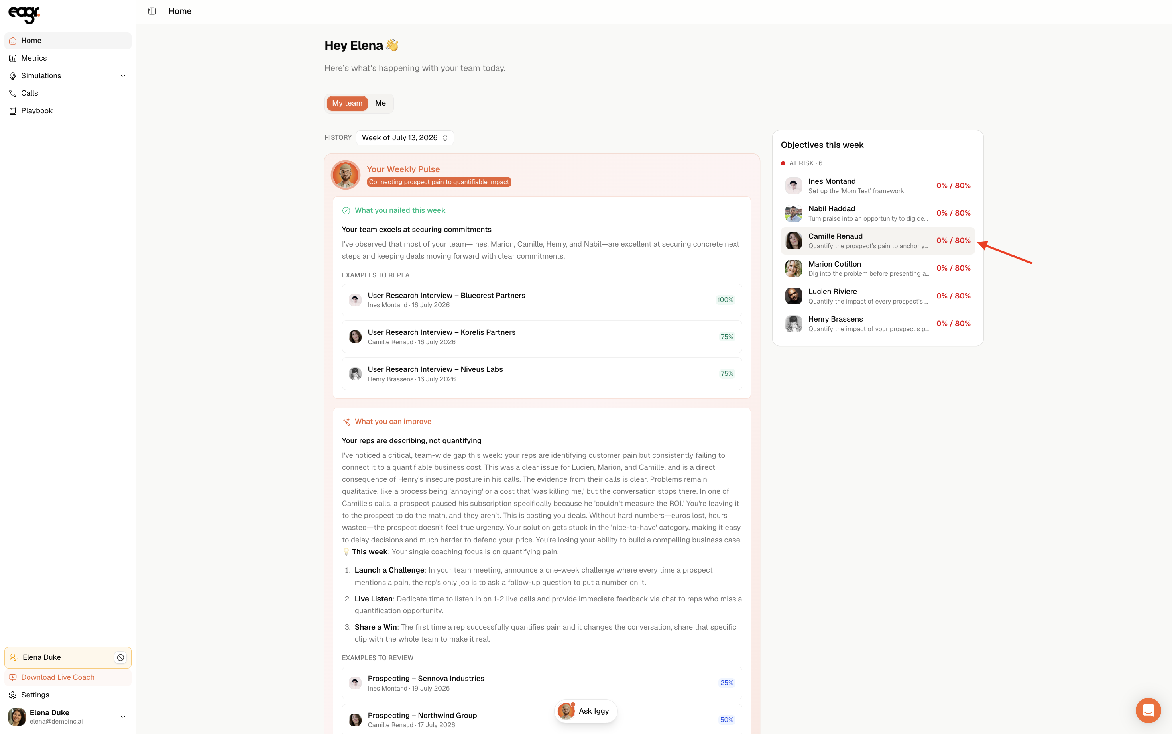Click the Metrics chart icon
Image resolution: width=1172 pixels, height=734 pixels.
point(13,58)
